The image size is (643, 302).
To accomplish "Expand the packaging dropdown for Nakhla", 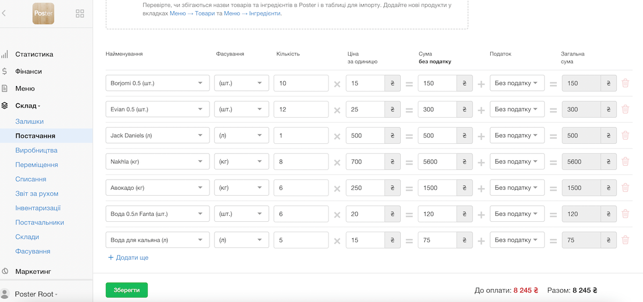I will tap(242, 162).
